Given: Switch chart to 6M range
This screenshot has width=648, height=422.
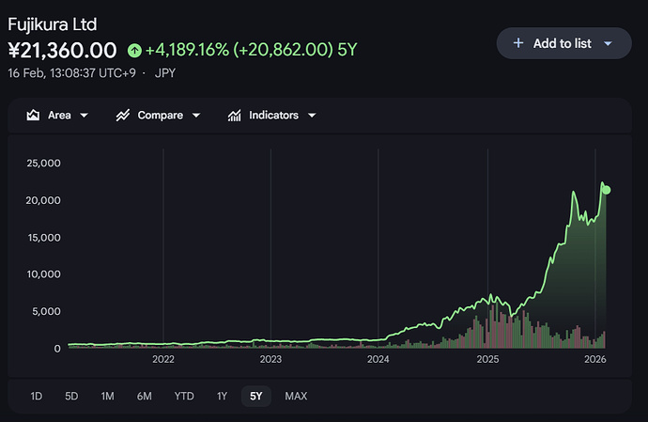Looking at the screenshot, I should click(x=144, y=396).
